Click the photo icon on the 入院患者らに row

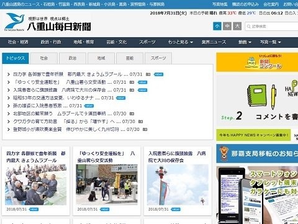click(132, 90)
